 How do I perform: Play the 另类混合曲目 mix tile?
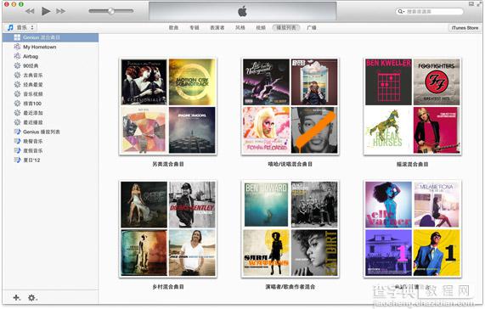point(168,106)
